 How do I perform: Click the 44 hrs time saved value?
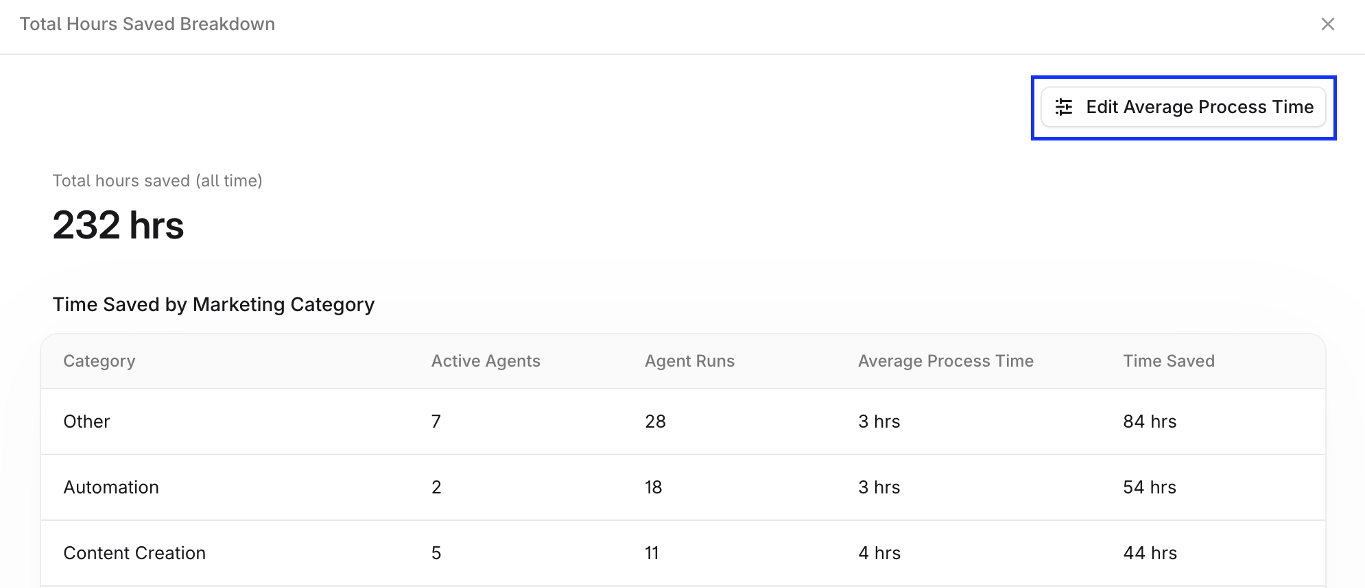pyautogui.click(x=1150, y=553)
